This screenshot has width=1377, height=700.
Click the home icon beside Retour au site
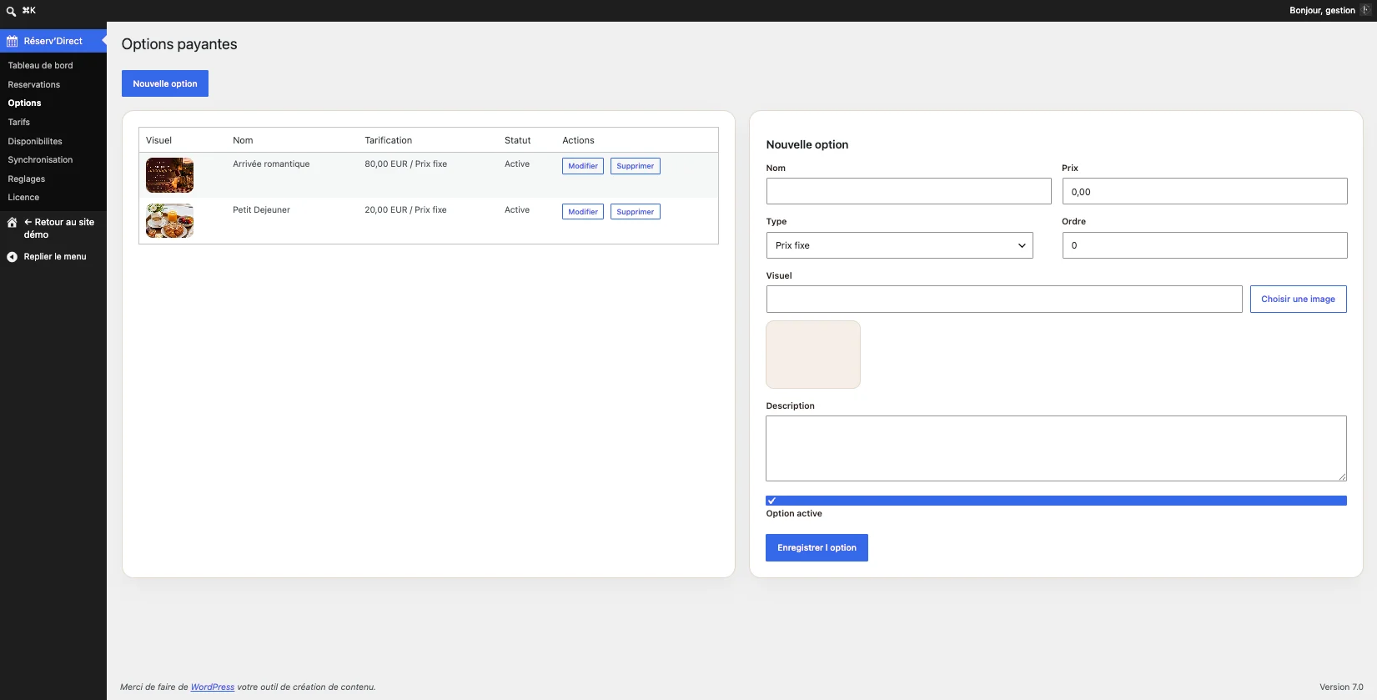(13, 223)
